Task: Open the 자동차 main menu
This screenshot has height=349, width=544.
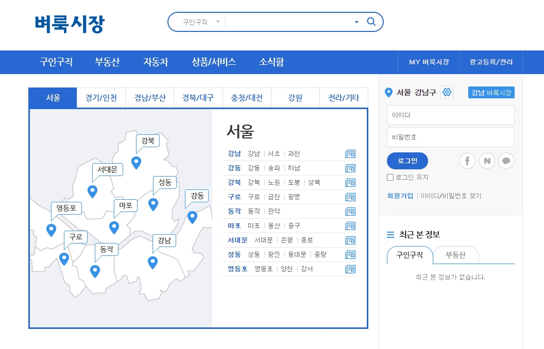Action: [x=156, y=62]
